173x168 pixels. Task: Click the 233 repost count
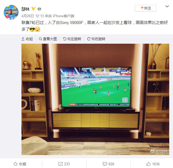pyautogui.click(x=67, y=164)
